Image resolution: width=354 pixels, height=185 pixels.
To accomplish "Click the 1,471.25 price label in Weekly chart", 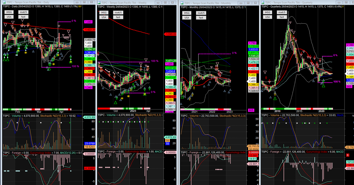I will (171, 60).
